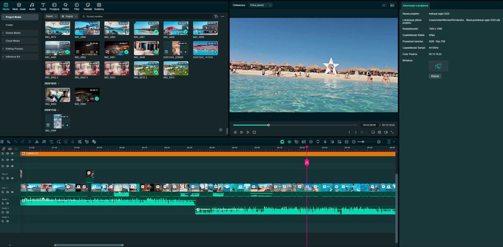Step back one frame in the preview

[x=235, y=132]
